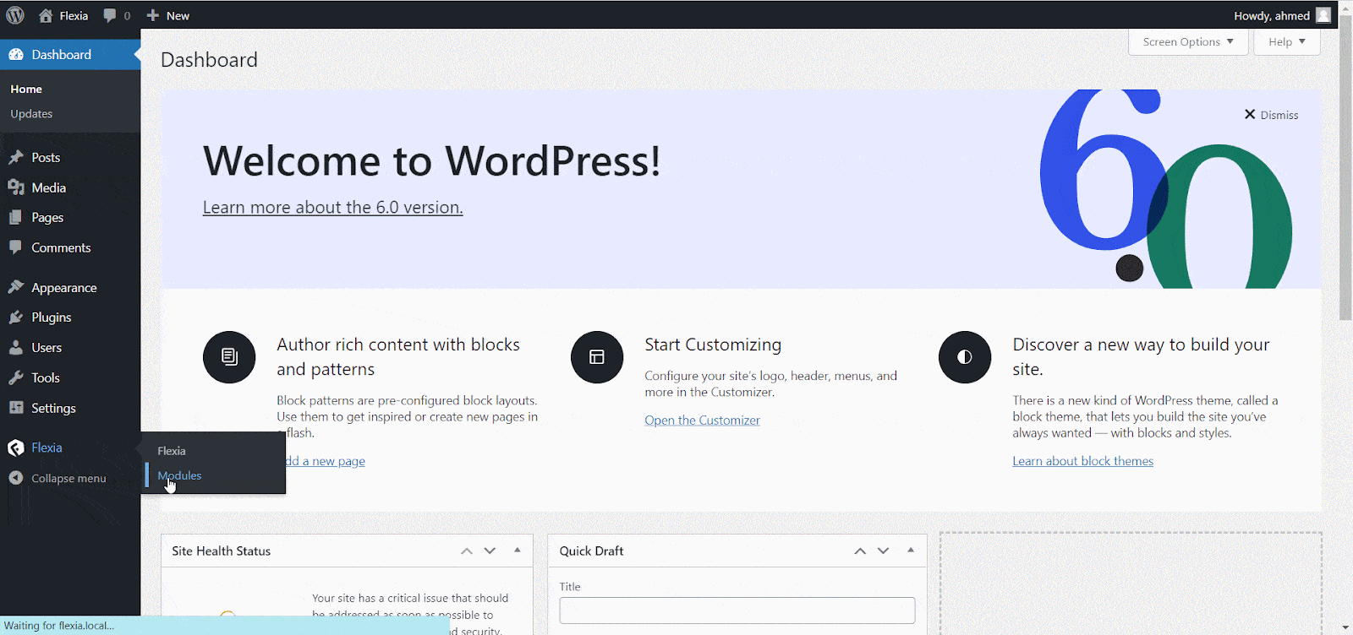Screen dimensions: 1353x635
Task: Click the Start Customizing heading text
Action: click(x=713, y=345)
